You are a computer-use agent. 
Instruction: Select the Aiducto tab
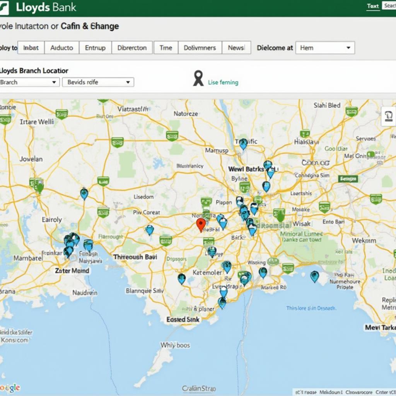click(61, 48)
